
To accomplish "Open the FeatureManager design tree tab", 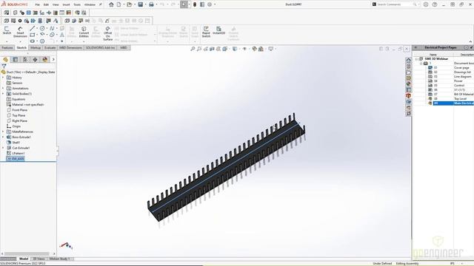I will (5, 59).
